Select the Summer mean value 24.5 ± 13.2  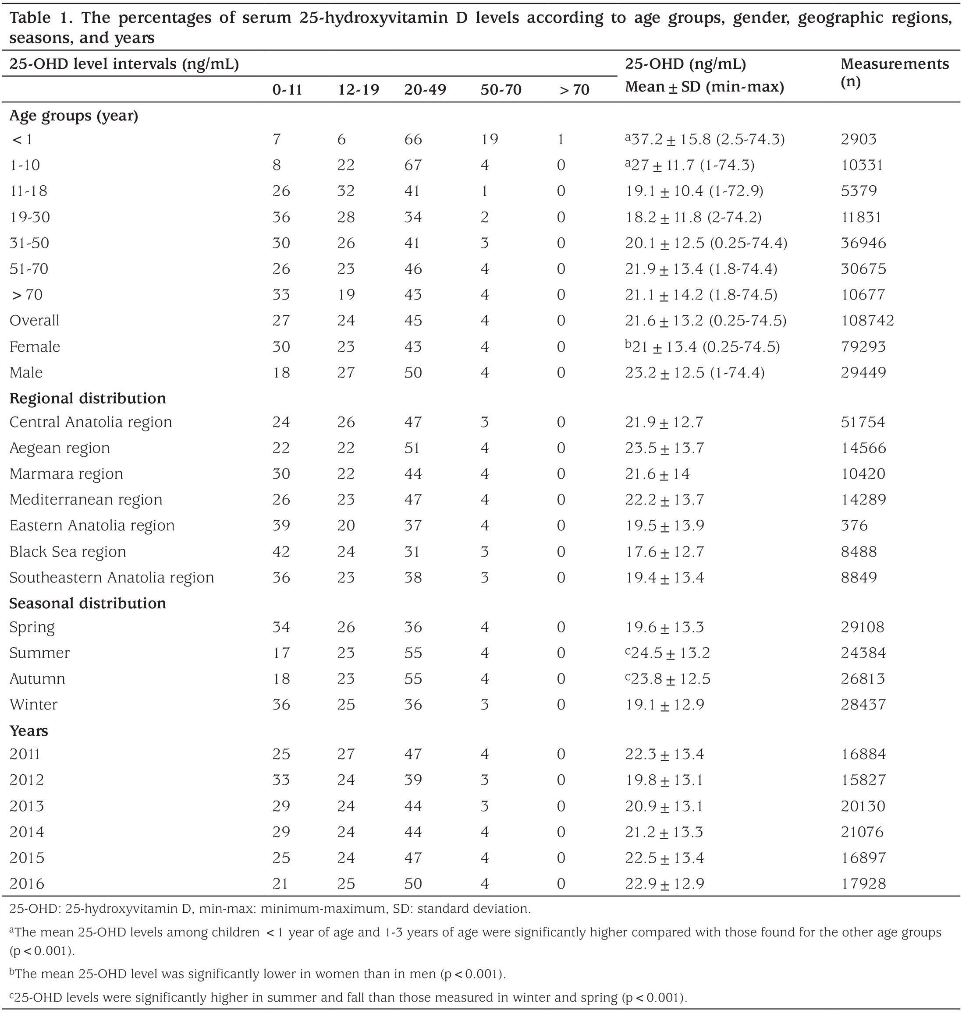(x=667, y=653)
